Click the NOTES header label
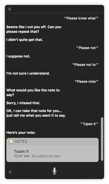Image resolution: width=109 pixels, height=184 pixels. [x=21, y=142]
